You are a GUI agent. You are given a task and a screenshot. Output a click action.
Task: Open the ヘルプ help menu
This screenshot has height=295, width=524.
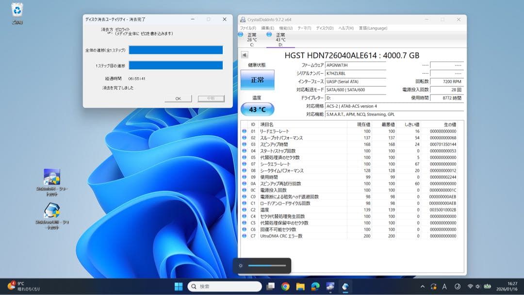(x=346, y=28)
